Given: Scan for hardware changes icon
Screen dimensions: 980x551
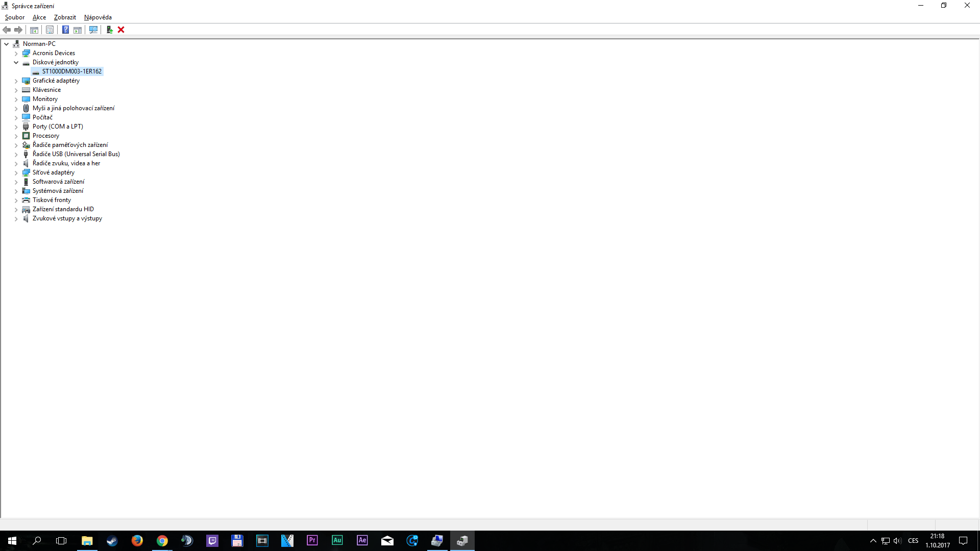Looking at the screenshot, I should (93, 30).
